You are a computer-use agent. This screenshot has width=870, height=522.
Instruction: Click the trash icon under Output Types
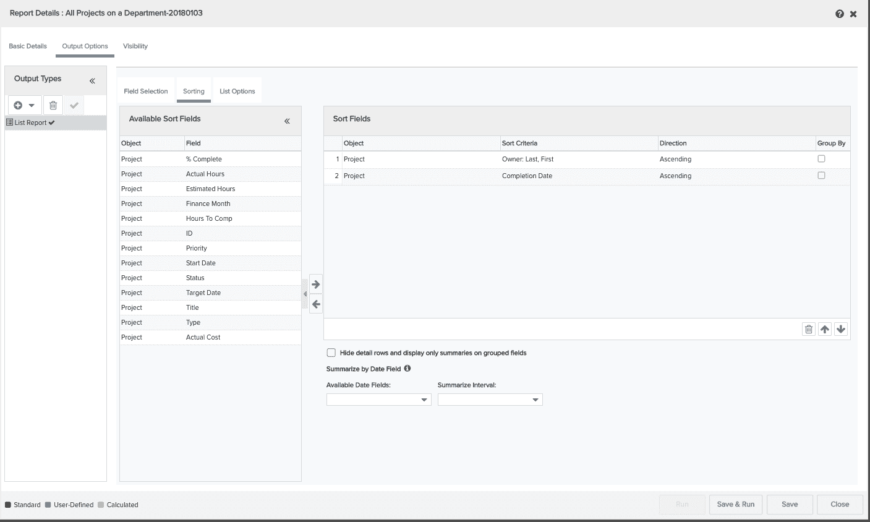[53, 105]
